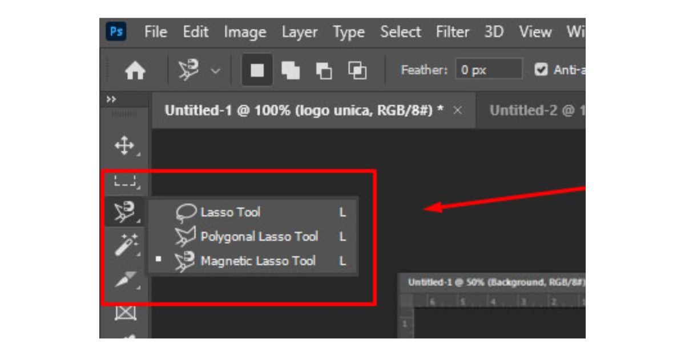
Task: Open the Select menu
Action: point(400,32)
